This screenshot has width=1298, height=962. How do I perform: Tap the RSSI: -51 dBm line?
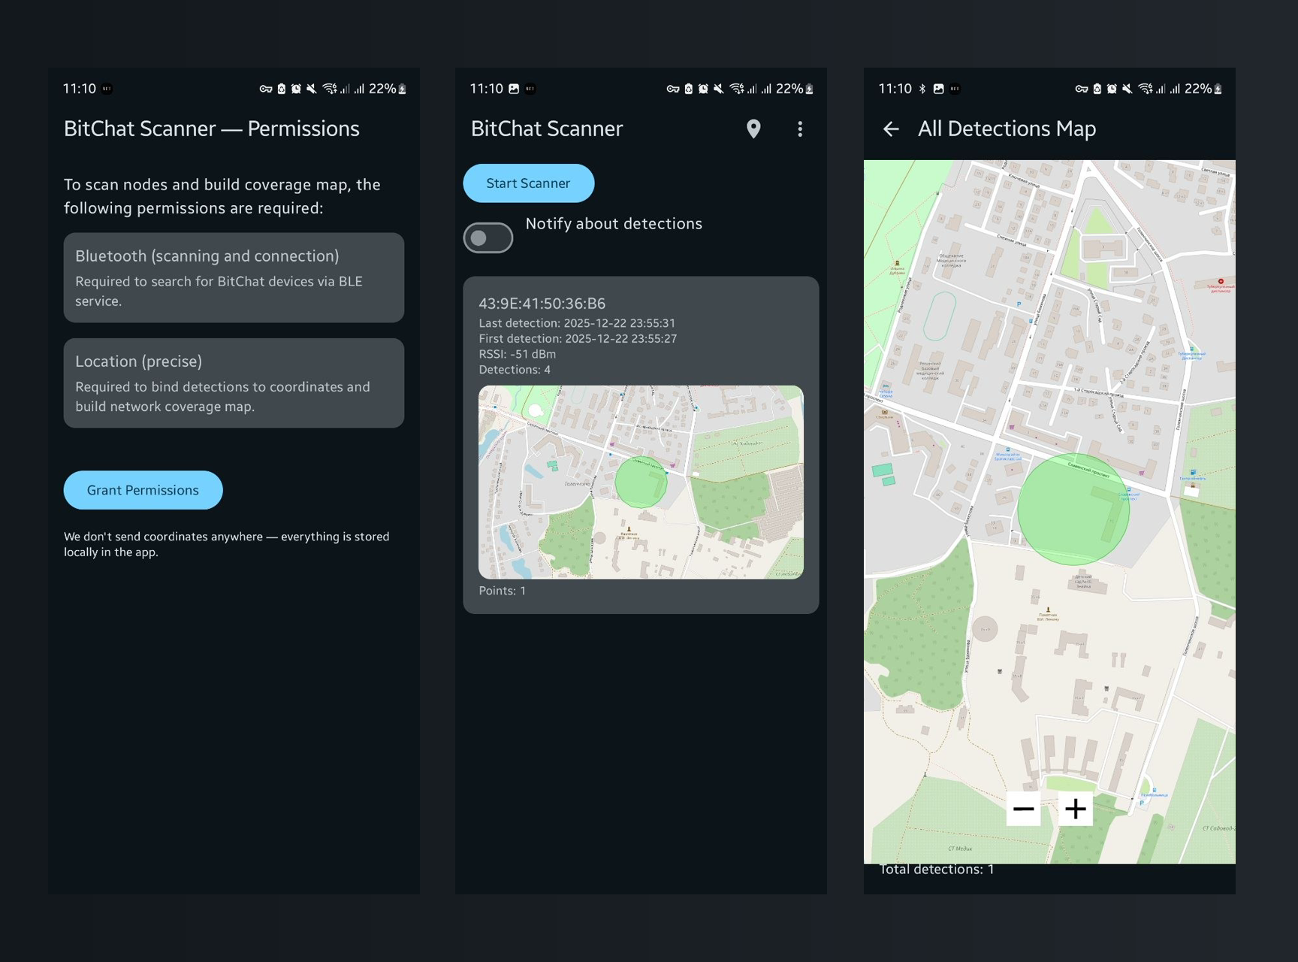(x=518, y=354)
